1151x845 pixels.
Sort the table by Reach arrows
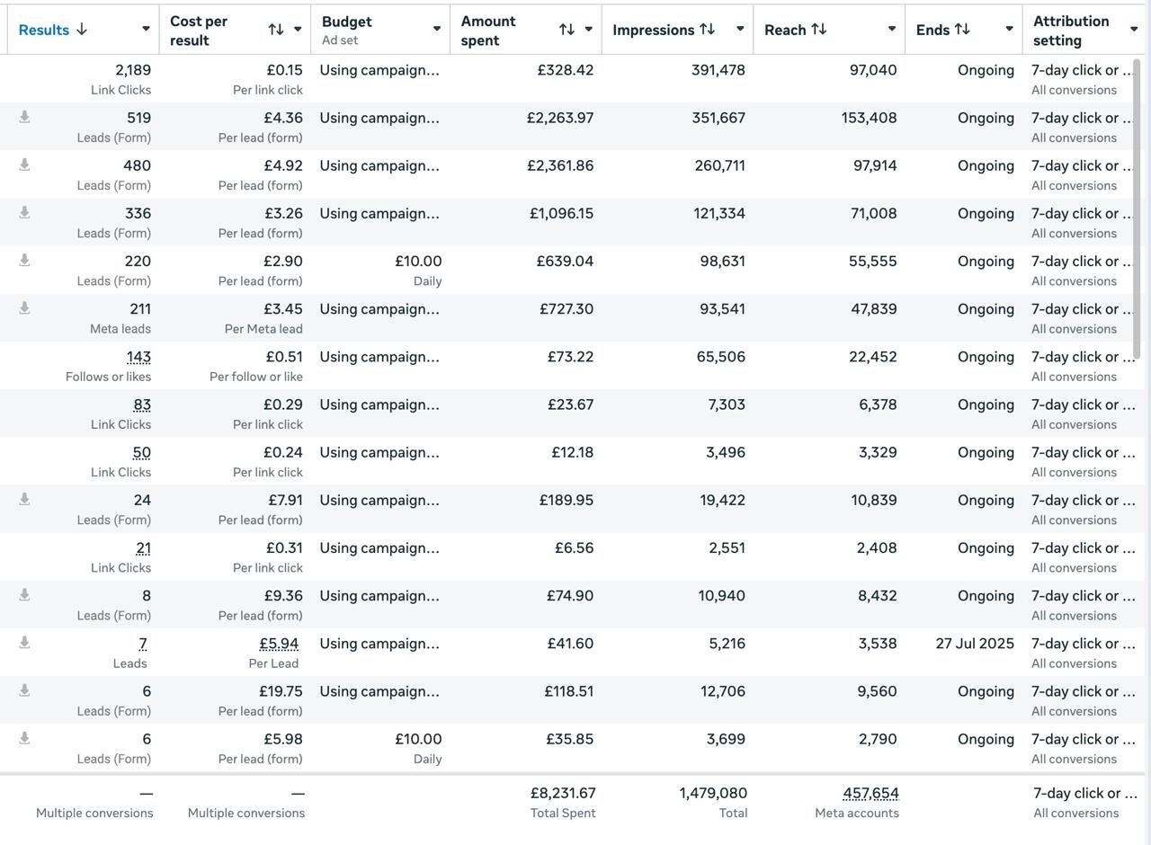pyautogui.click(x=818, y=29)
